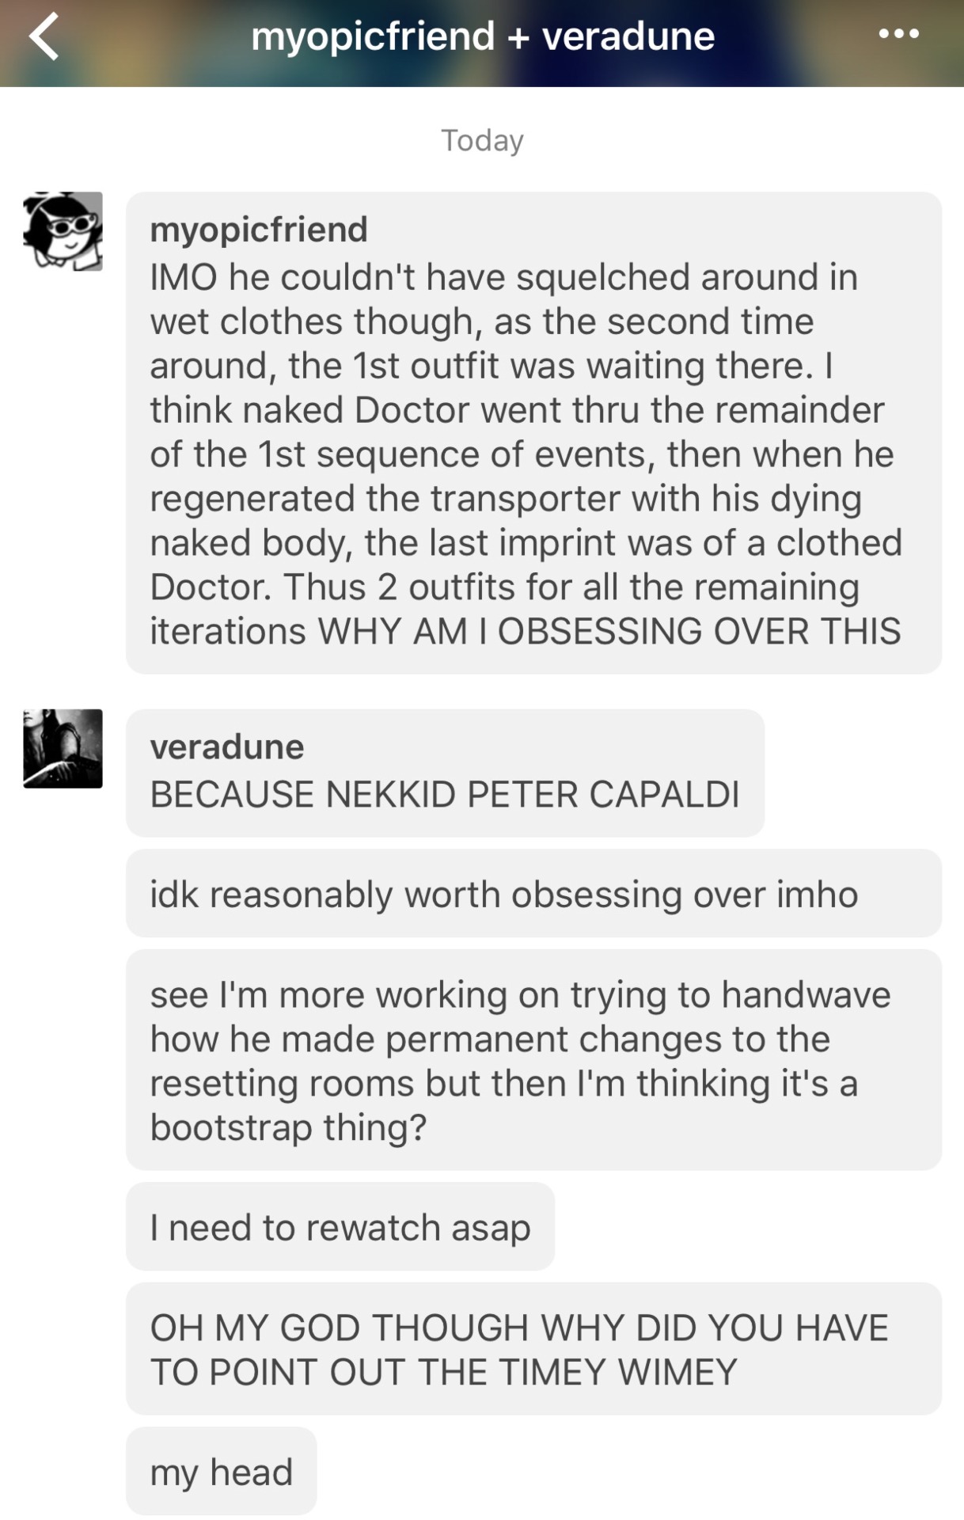964x1520 pixels.
Task: Click the 'think naked Doctor went thru' line
Action: pyautogui.click(x=517, y=410)
